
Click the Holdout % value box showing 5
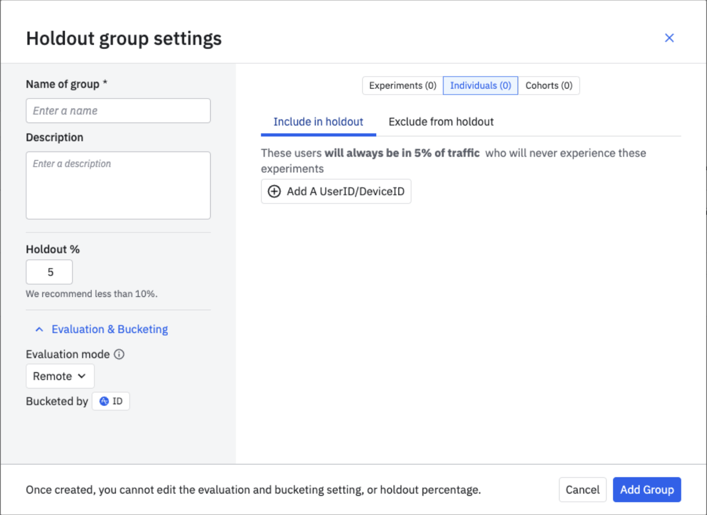(49, 271)
